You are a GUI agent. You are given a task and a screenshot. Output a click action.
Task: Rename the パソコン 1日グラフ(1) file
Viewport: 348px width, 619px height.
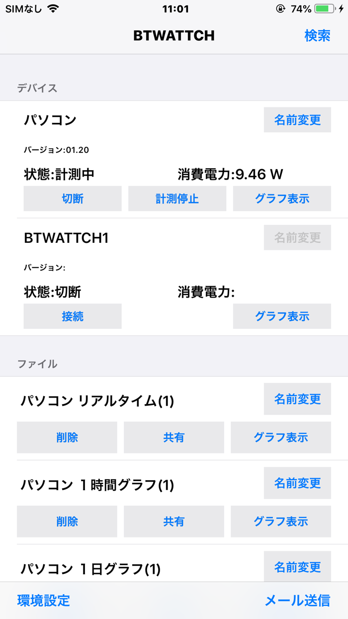click(x=297, y=567)
